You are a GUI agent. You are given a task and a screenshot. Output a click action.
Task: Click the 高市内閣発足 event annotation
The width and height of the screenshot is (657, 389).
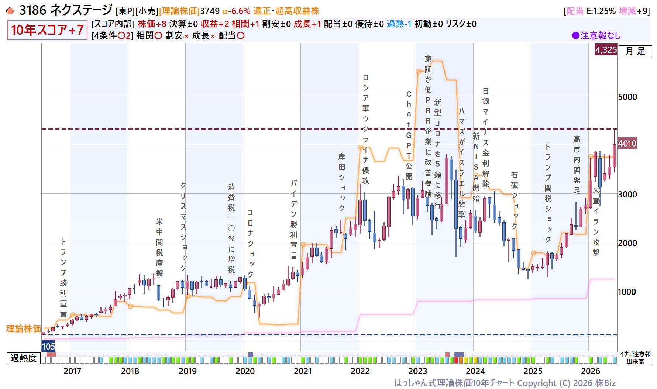(x=577, y=165)
